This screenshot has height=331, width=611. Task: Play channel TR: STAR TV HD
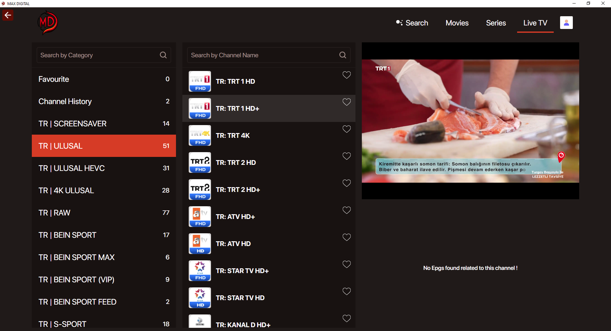pyautogui.click(x=269, y=298)
